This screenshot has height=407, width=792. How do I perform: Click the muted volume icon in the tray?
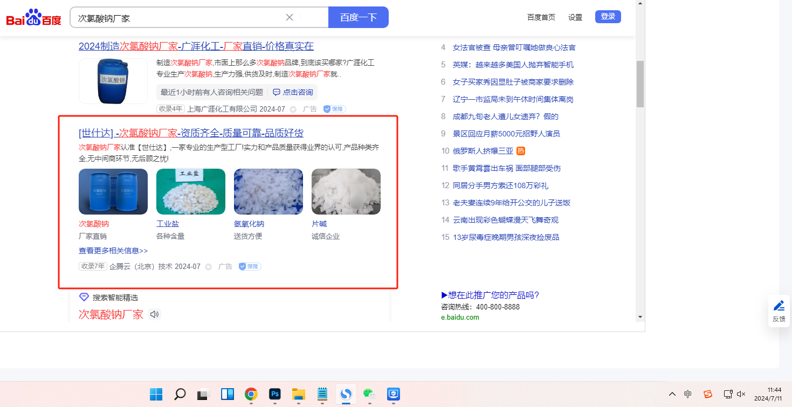coord(741,394)
